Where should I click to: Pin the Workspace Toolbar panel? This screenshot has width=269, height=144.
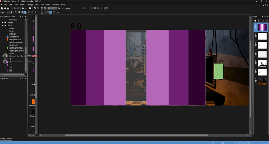(23, 16)
